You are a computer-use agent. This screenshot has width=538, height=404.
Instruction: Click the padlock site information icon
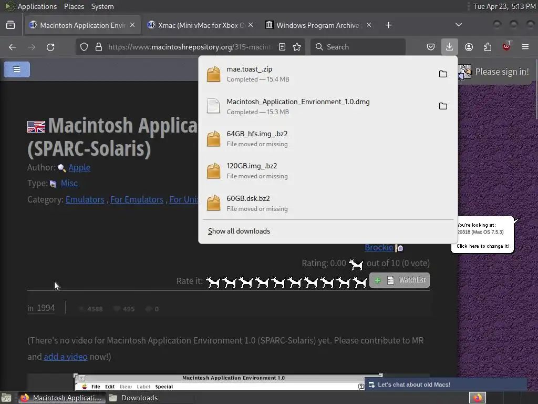click(x=98, y=47)
